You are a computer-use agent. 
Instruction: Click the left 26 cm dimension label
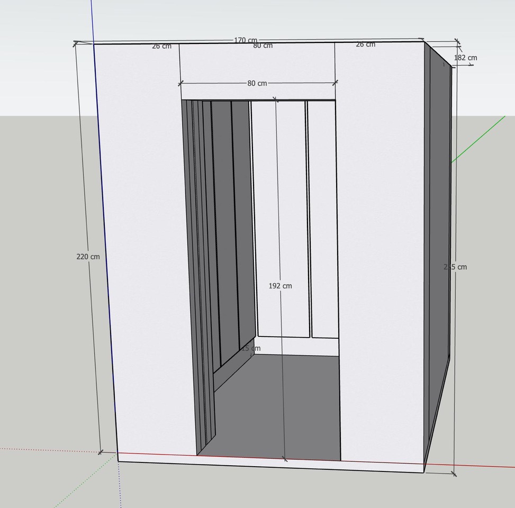click(161, 46)
